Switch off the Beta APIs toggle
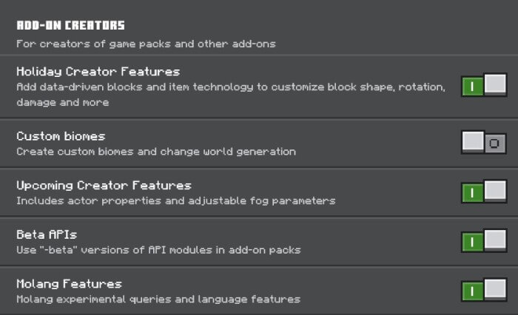The image size is (518, 315). tap(484, 241)
